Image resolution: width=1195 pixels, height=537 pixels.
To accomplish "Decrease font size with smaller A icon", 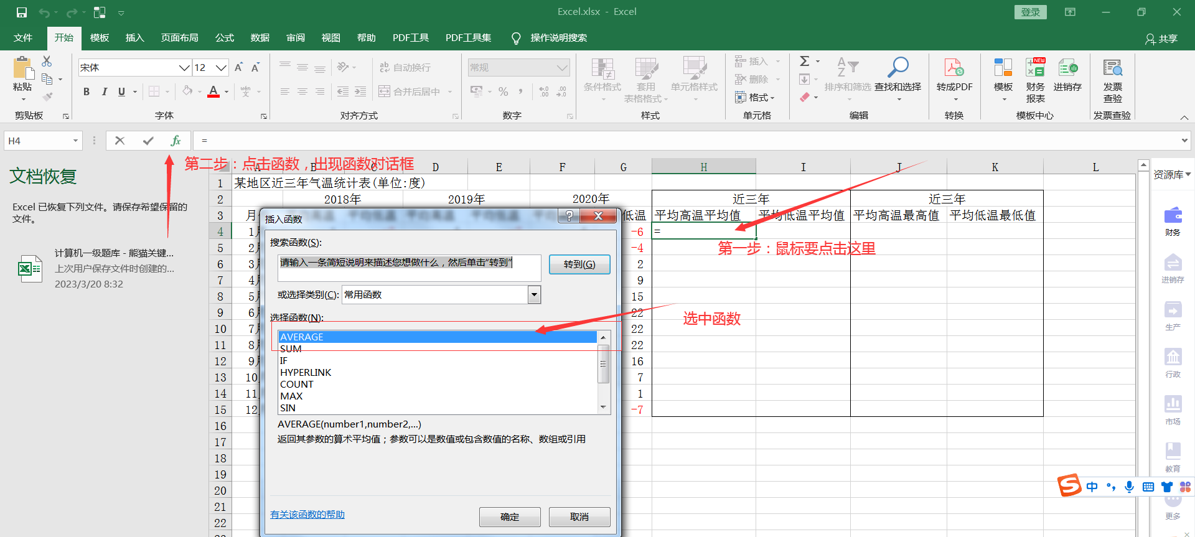I will click(255, 67).
